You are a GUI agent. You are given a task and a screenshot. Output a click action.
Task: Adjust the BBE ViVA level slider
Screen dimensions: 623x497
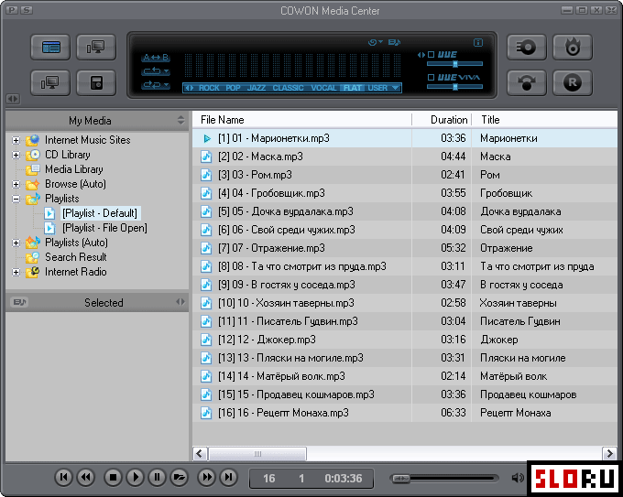pyautogui.click(x=455, y=87)
